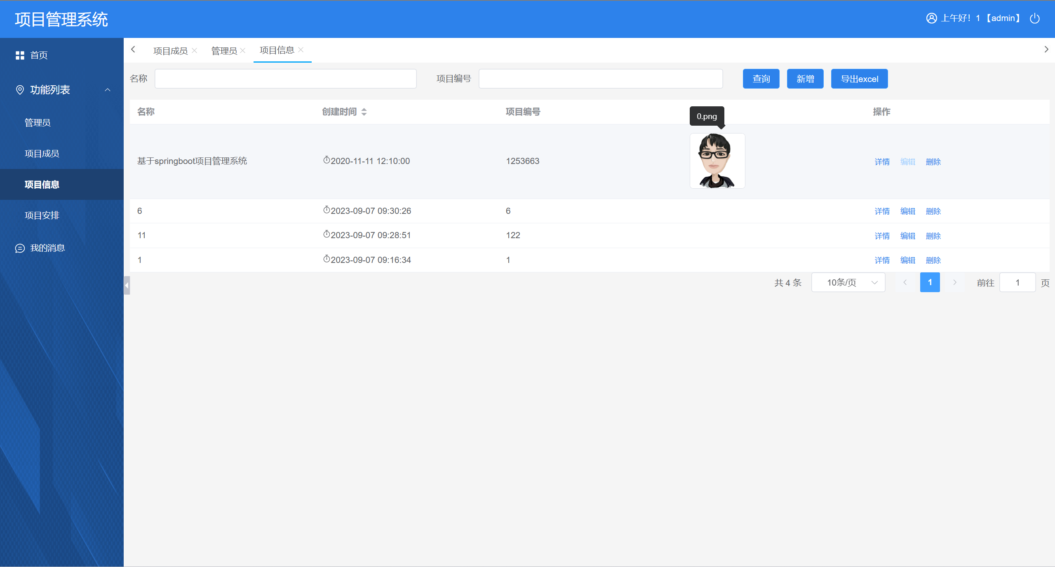Close the 项目成员 tab

click(195, 50)
